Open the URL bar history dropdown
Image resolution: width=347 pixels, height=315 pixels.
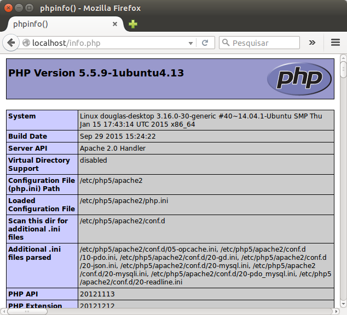[x=190, y=43]
